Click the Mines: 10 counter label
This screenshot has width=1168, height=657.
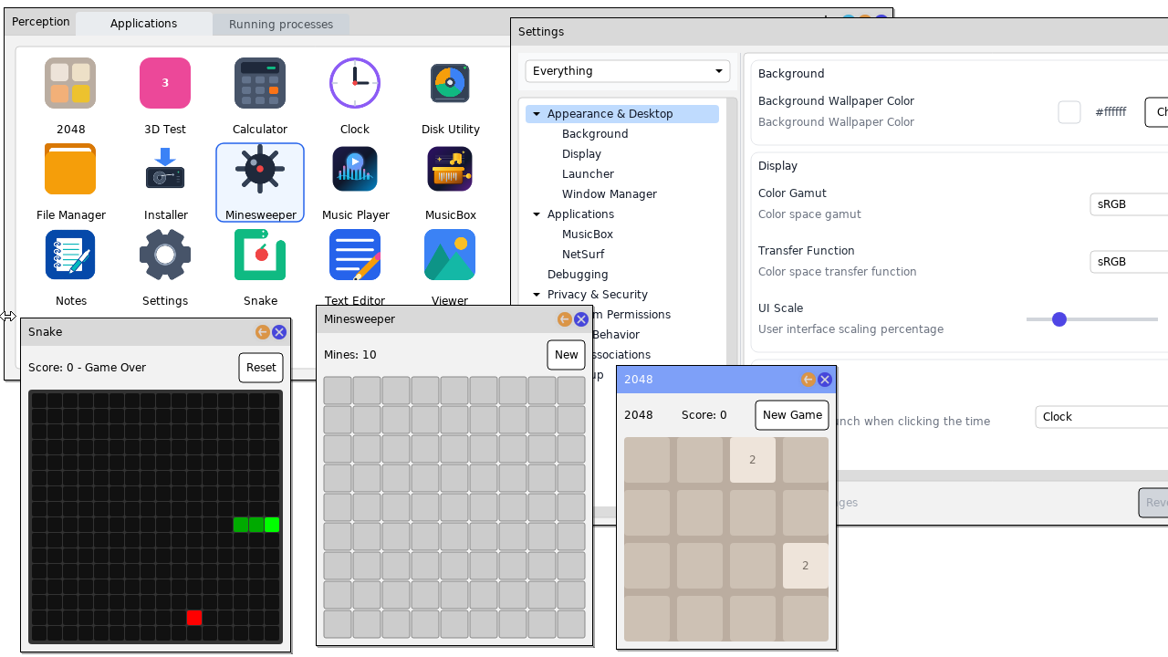pyautogui.click(x=350, y=355)
